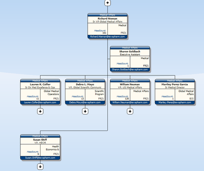Open Sharon.Goldbach@tevapharm.com email link
This screenshot has width=204, height=171.
(x=130, y=70)
